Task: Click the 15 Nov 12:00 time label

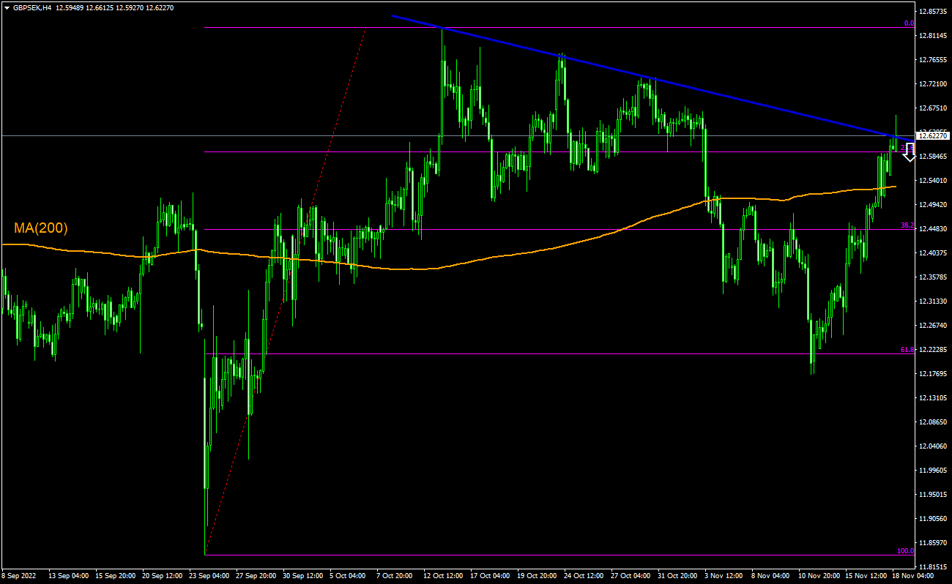Action: point(867,576)
